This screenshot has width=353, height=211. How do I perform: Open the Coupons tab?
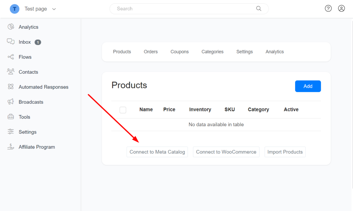coord(180,52)
